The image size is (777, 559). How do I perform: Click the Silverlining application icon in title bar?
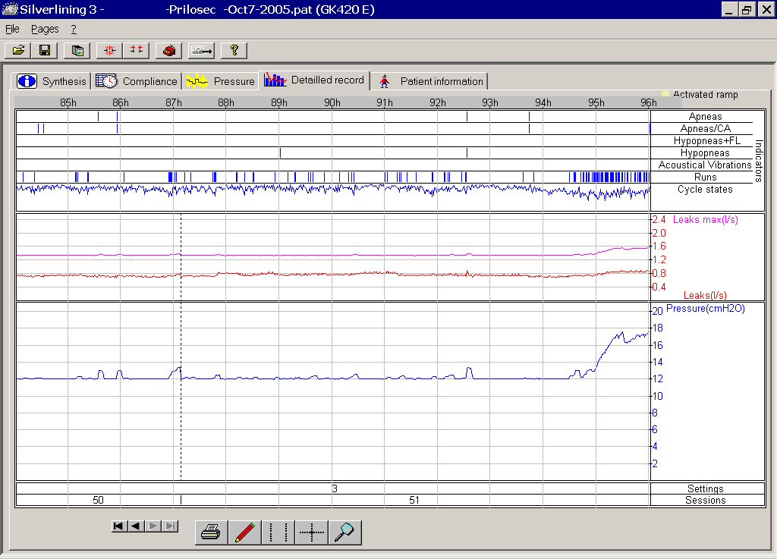(9, 9)
